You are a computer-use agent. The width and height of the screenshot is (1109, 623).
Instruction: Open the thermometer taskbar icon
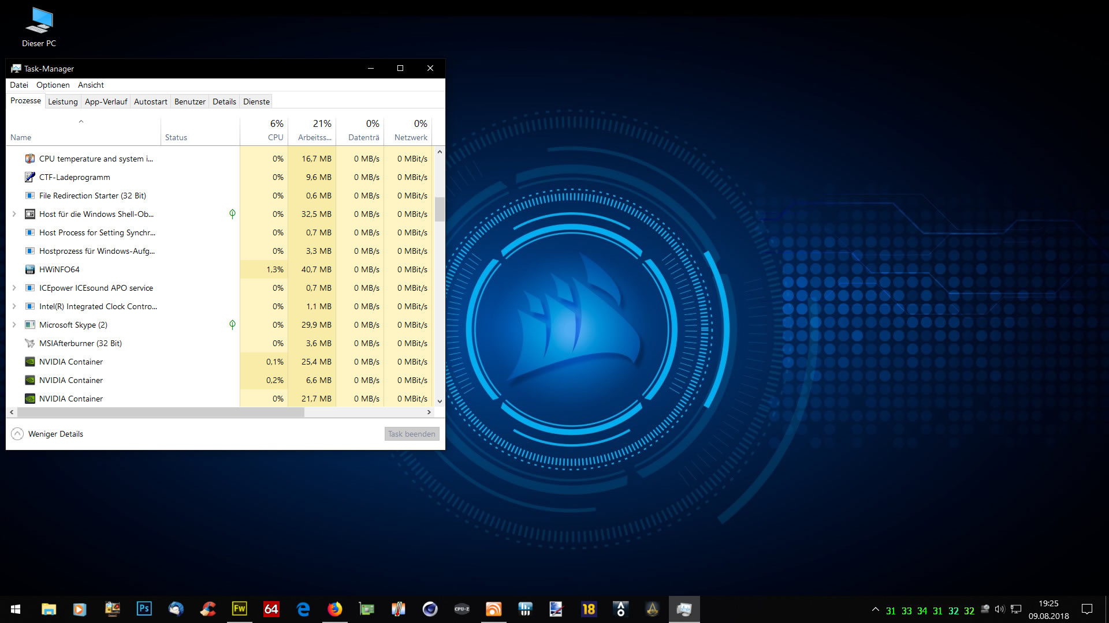[x=398, y=609]
